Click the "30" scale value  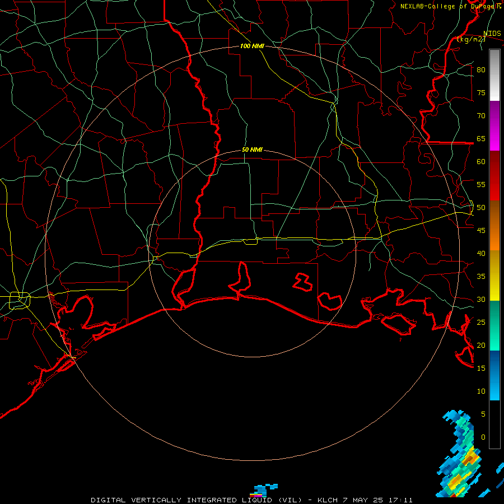[x=481, y=299]
